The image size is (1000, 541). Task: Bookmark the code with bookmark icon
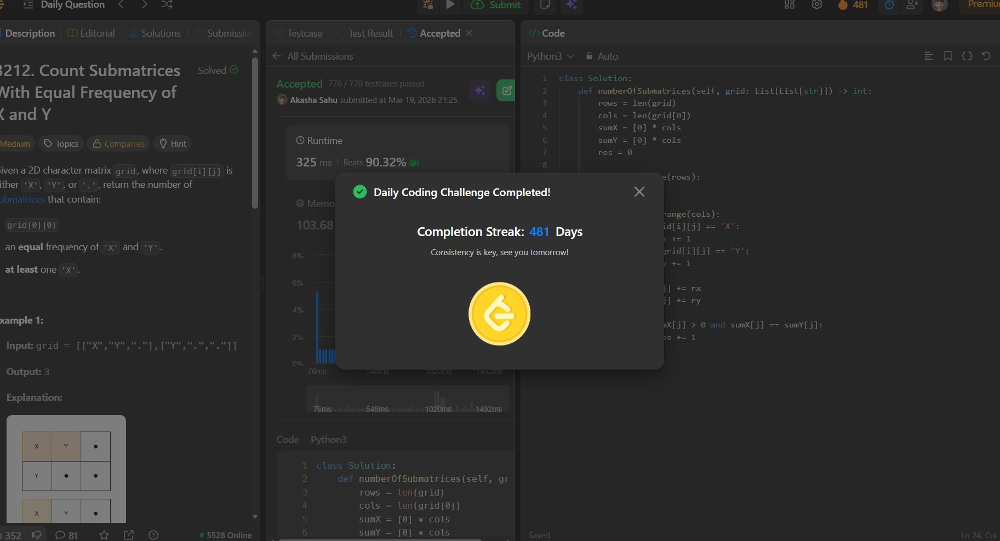pos(947,56)
